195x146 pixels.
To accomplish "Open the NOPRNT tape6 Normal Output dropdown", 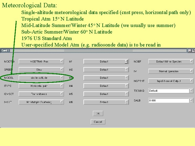I will tap(171, 81).
